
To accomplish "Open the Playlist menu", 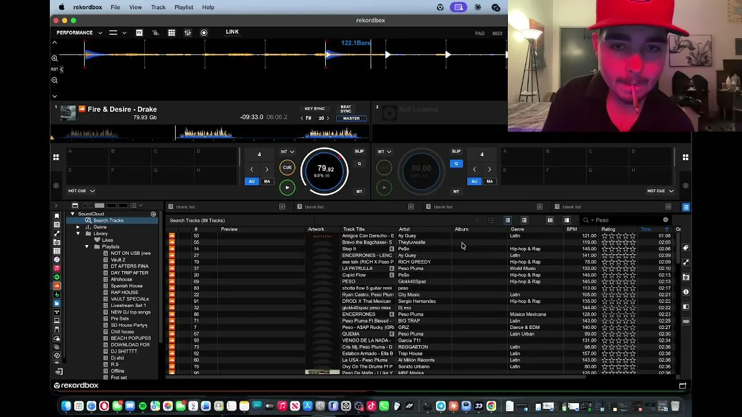I will pos(184,7).
